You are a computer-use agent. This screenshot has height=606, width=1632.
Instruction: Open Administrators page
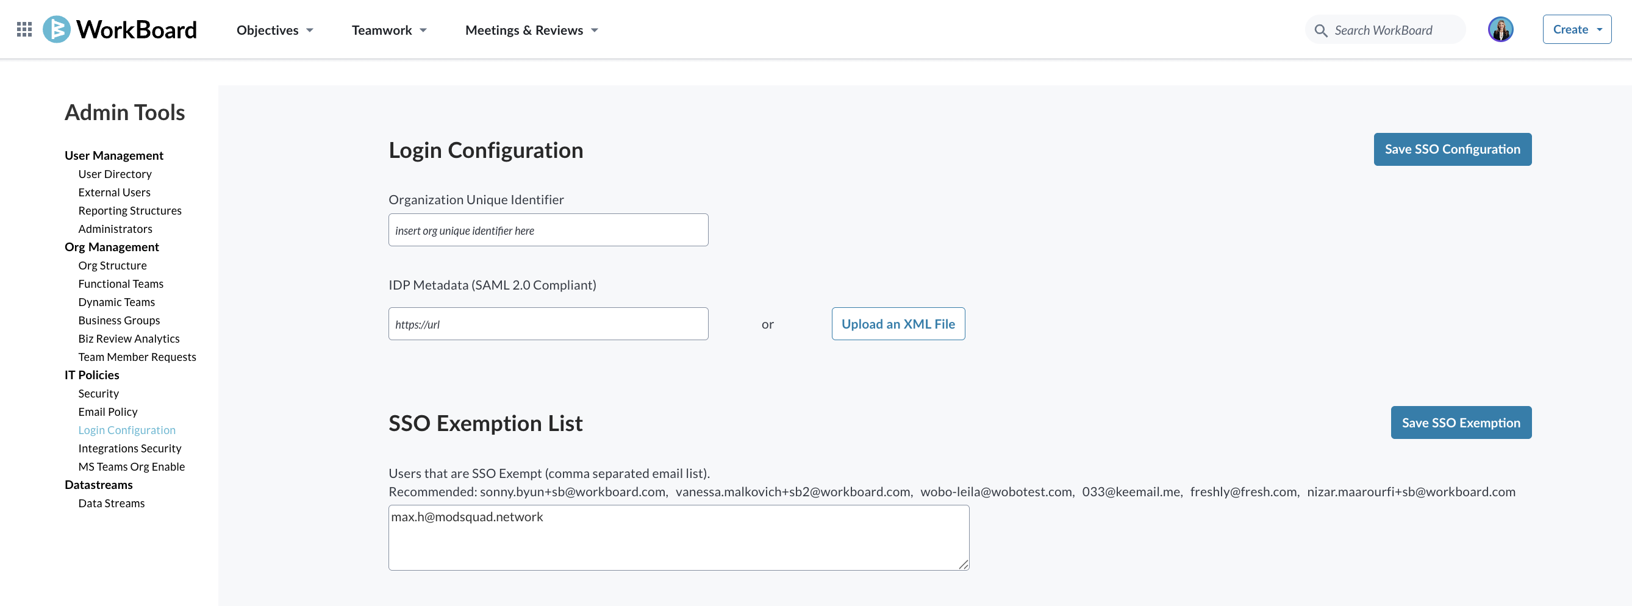pyautogui.click(x=115, y=229)
